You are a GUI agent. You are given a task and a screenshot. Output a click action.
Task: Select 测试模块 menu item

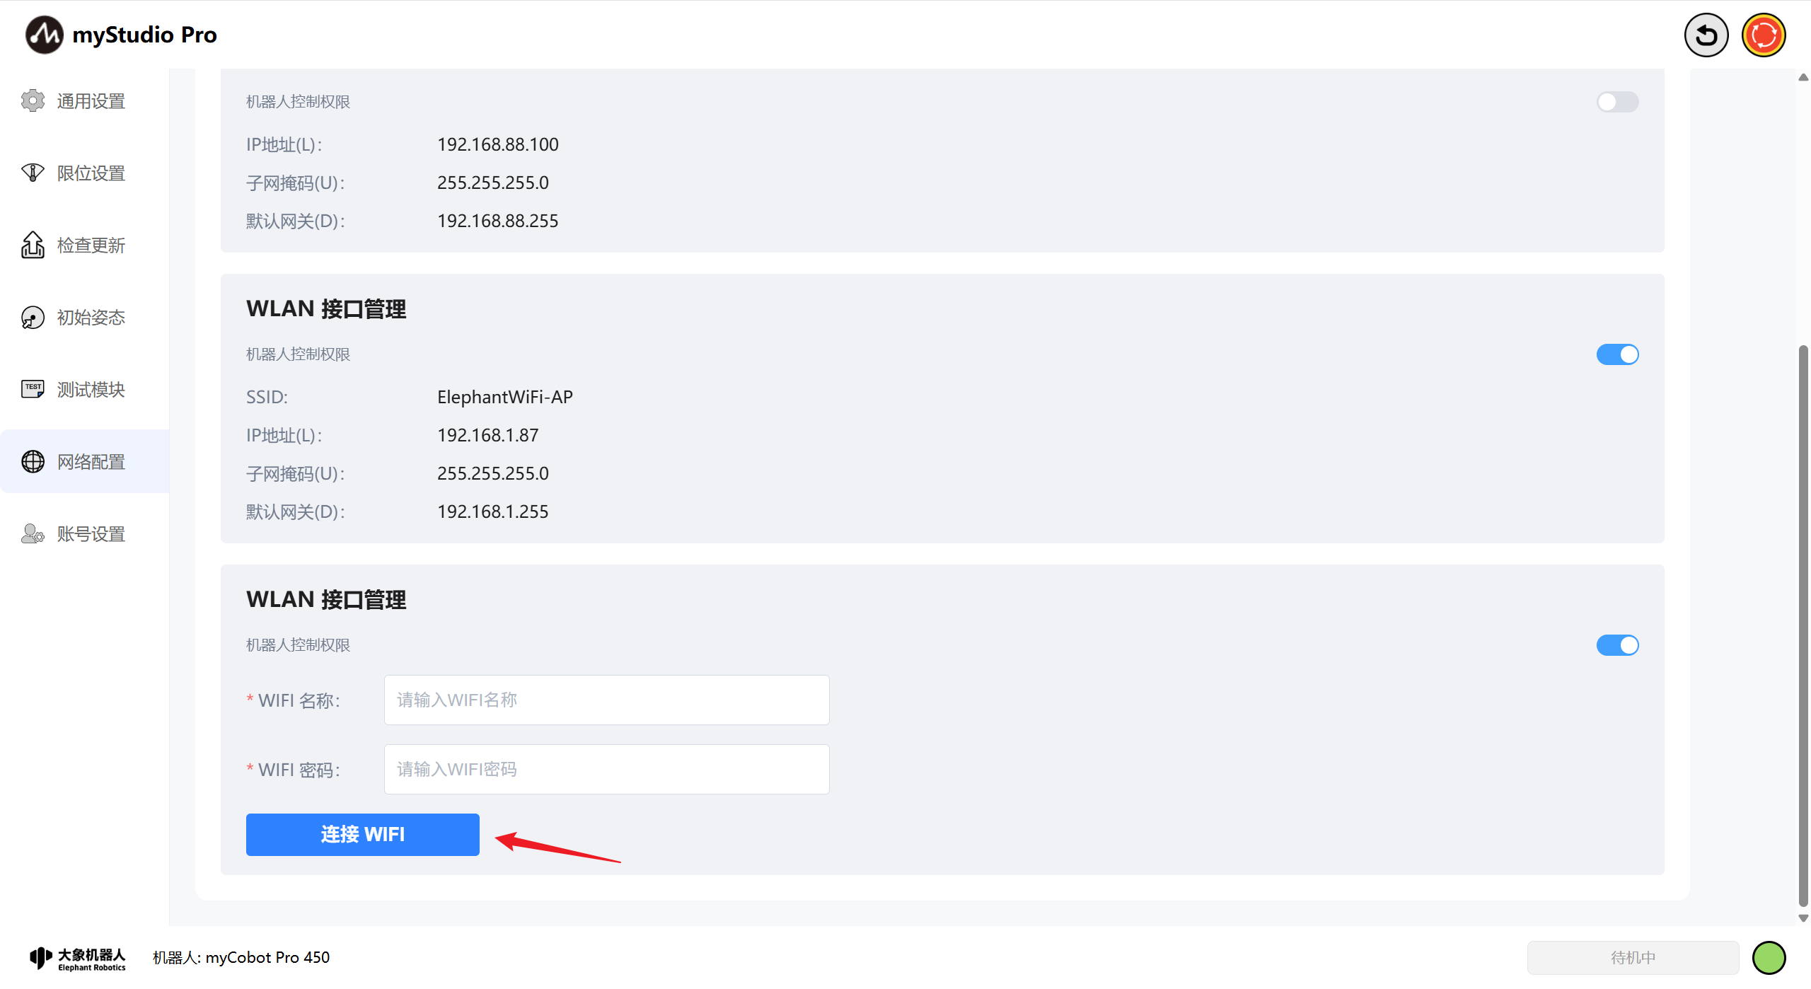pyautogui.click(x=91, y=390)
